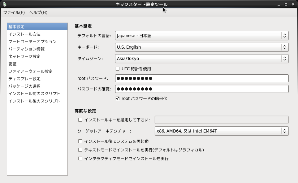The width and height of the screenshot is (298, 183).
Task: Click the パスワードの確認 input field
Action: [202, 89]
